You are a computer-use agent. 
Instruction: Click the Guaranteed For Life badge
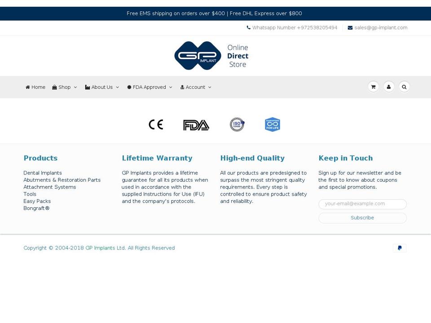(273, 124)
